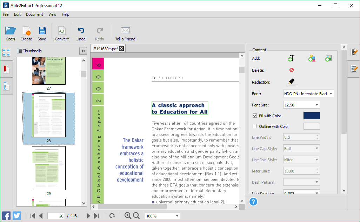Expand the Font dropdown
The image size is (360, 222).
[331, 93]
